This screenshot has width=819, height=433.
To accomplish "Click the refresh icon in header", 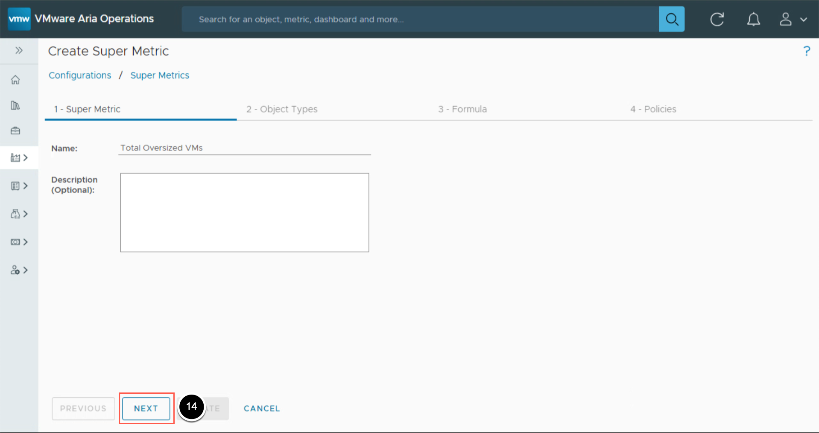I will coord(717,19).
